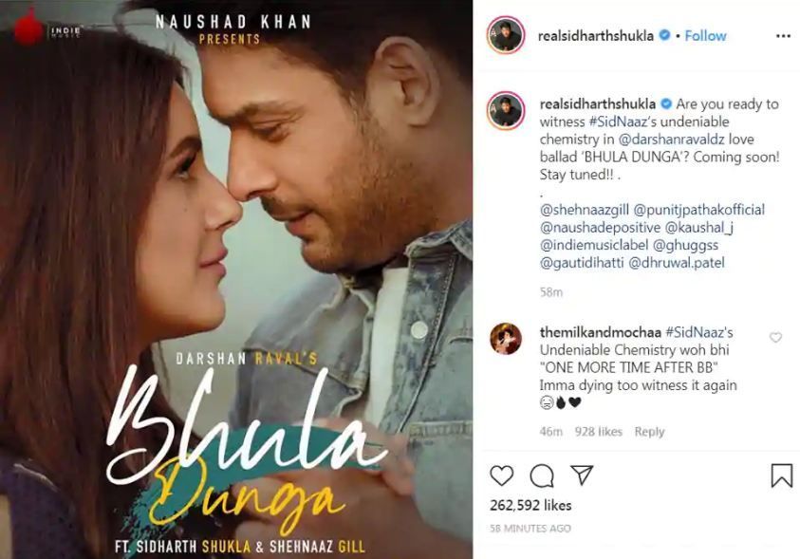Open comments via speech bubble icon
Screen dimensions: 800x559
(x=541, y=475)
